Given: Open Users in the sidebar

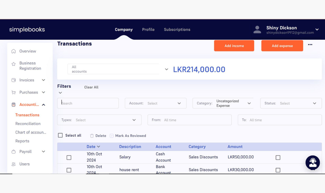Looking at the screenshot, I should pyautogui.click(x=24, y=164).
